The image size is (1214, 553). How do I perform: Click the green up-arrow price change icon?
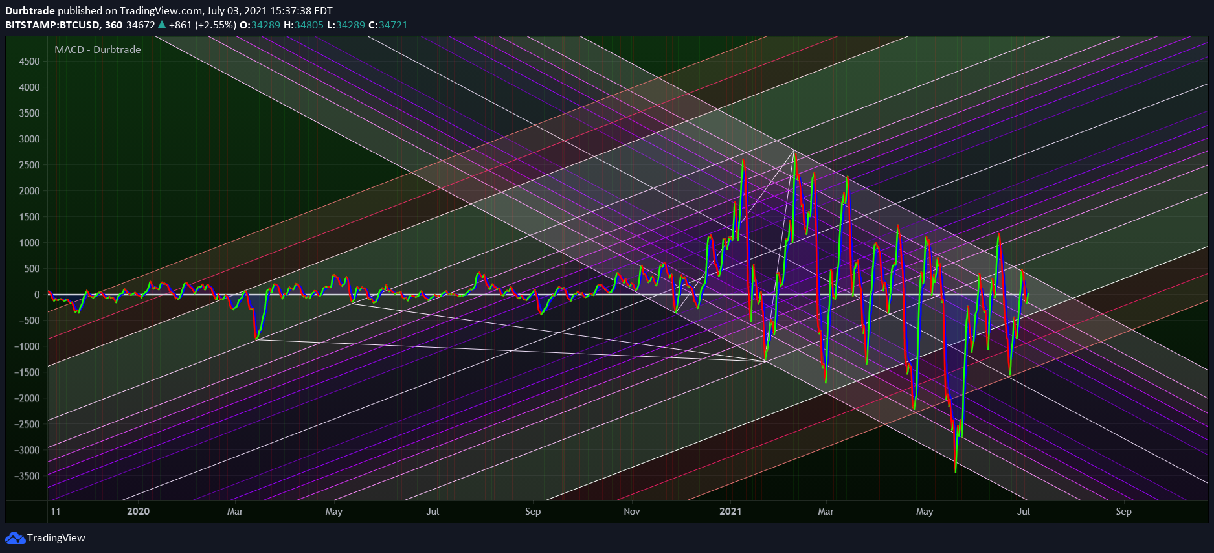click(162, 25)
